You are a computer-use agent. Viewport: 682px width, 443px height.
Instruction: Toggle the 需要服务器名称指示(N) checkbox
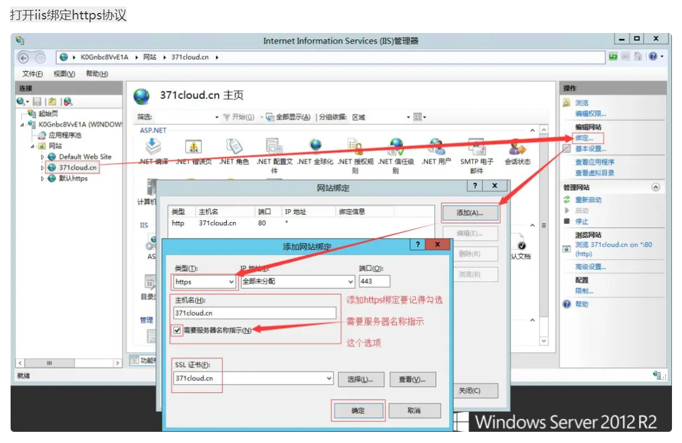(x=177, y=330)
